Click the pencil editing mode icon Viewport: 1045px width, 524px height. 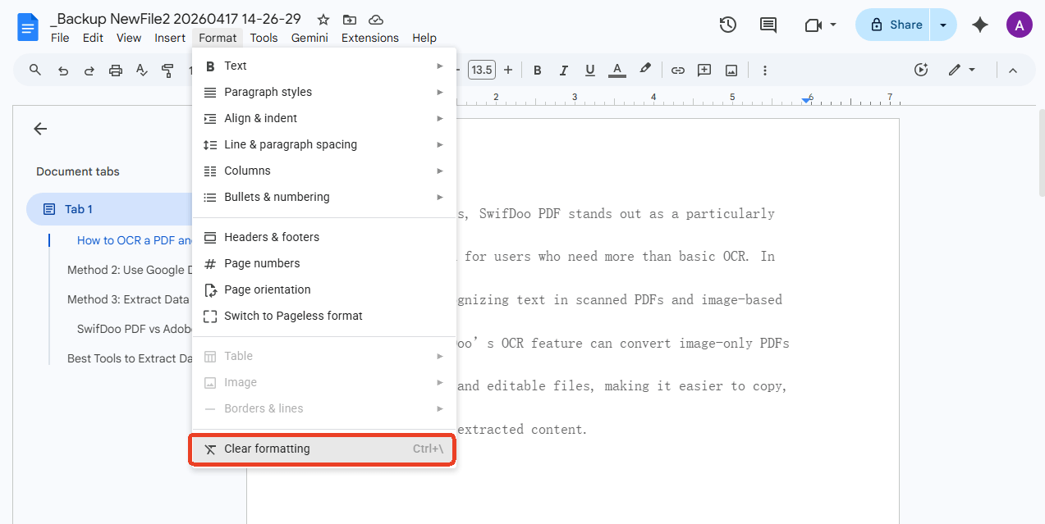point(954,71)
